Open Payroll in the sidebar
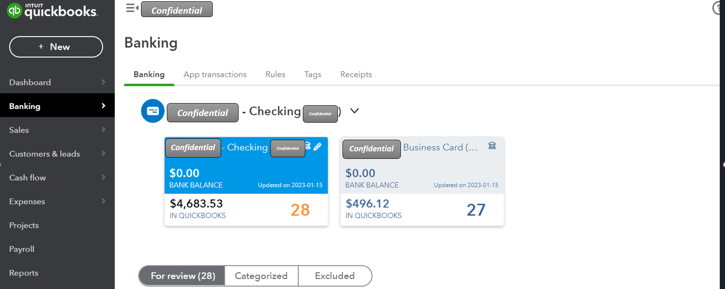 (22, 249)
